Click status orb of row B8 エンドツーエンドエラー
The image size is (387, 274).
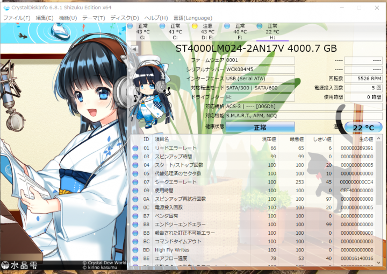click(x=135, y=224)
